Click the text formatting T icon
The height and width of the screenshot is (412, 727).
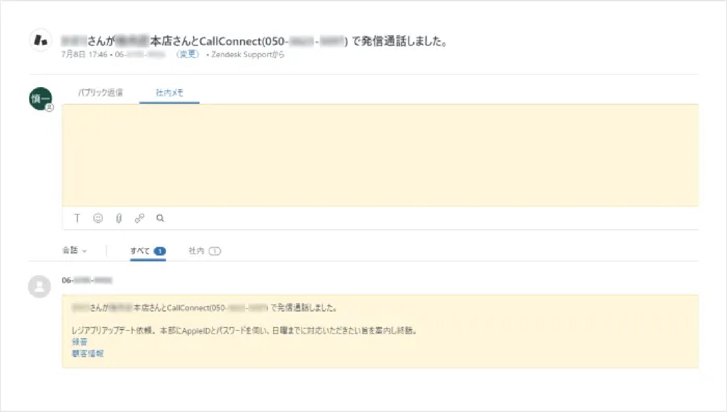(77, 218)
